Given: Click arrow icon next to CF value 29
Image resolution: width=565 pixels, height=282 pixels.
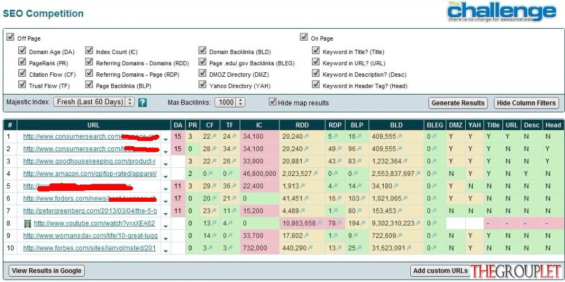Looking at the screenshot, I should click(x=214, y=186).
